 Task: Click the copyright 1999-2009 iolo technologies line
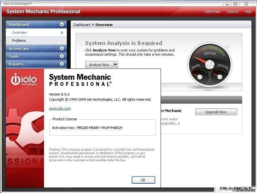[100, 99]
